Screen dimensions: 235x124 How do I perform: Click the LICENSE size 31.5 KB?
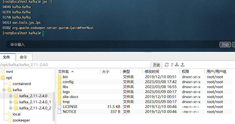coord(114,107)
